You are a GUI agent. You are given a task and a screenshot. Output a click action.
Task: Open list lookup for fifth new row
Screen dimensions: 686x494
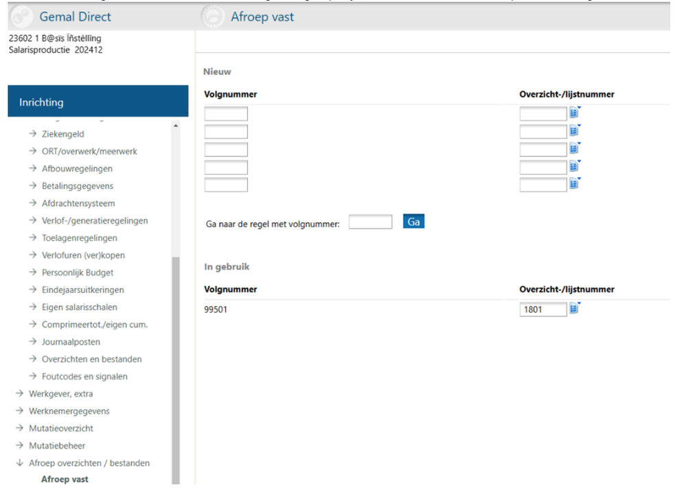(x=574, y=184)
